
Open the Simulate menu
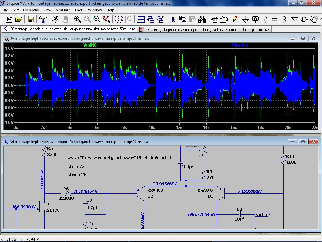point(63,10)
